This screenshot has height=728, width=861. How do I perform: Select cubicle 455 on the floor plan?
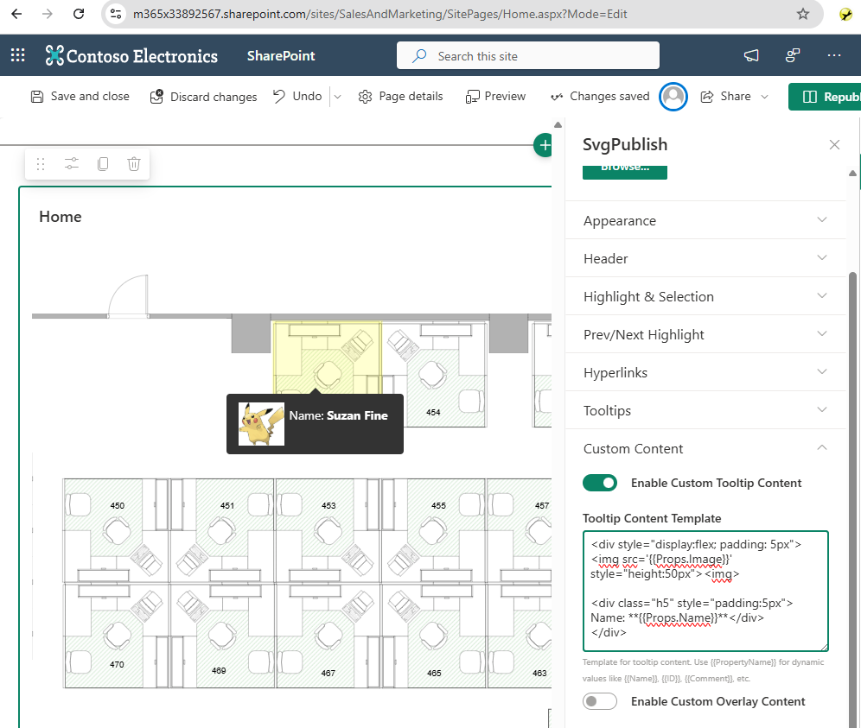point(433,530)
